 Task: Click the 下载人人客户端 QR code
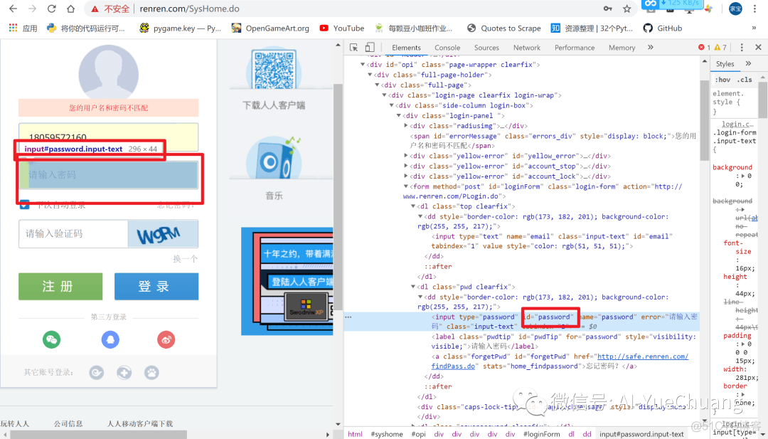(274, 69)
